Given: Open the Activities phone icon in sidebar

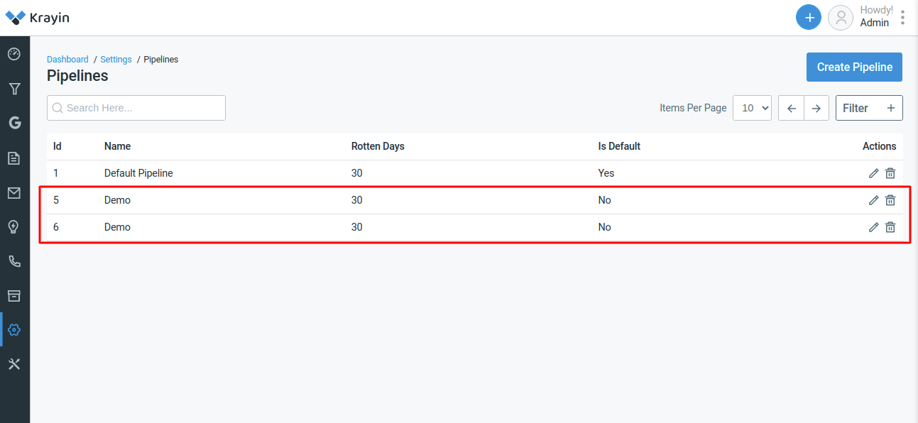Looking at the screenshot, I should pos(14,260).
